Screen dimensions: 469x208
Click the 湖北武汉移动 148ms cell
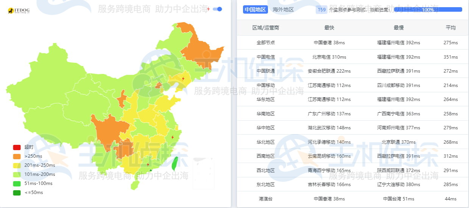pyautogui.click(x=329, y=128)
